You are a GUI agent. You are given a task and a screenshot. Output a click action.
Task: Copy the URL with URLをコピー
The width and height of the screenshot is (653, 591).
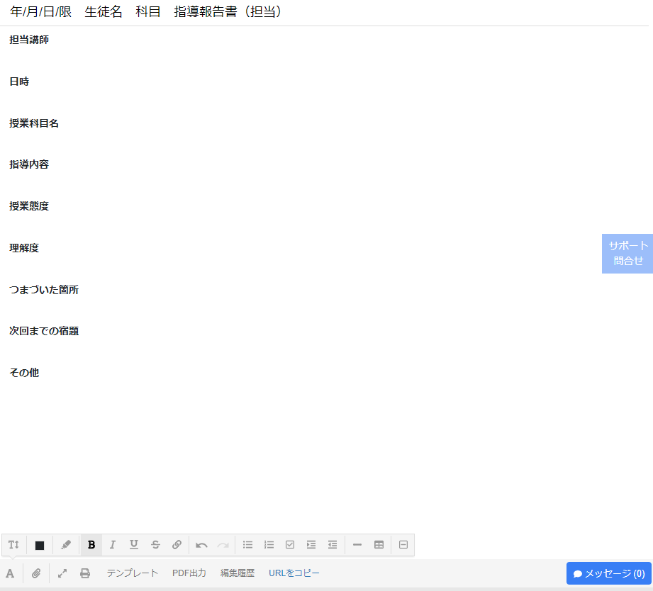pos(293,573)
